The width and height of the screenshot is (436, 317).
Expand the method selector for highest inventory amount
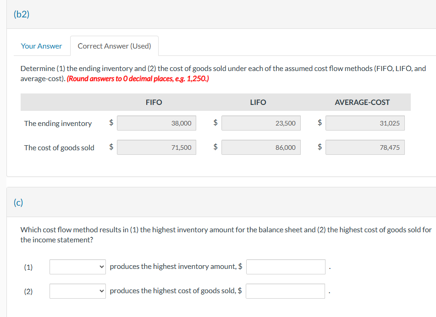point(77,267)
